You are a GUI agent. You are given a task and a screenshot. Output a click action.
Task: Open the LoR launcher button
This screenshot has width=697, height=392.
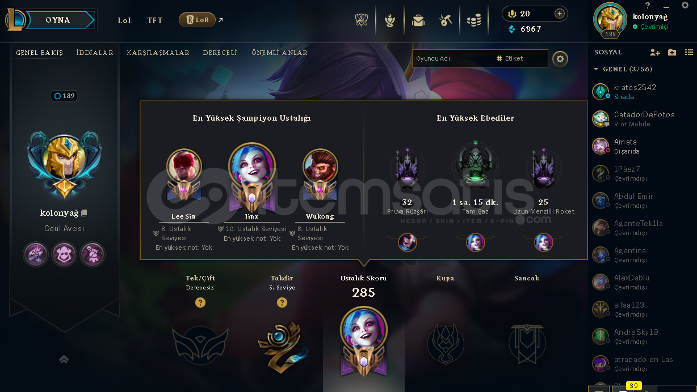pos(197,20)
